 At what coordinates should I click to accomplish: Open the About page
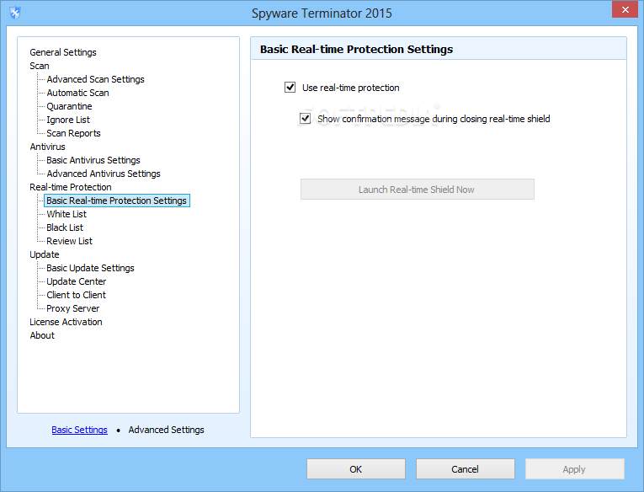[42, 335]
